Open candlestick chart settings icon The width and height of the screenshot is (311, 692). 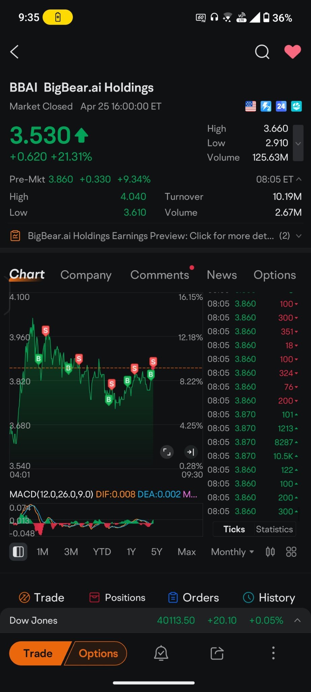270,552
